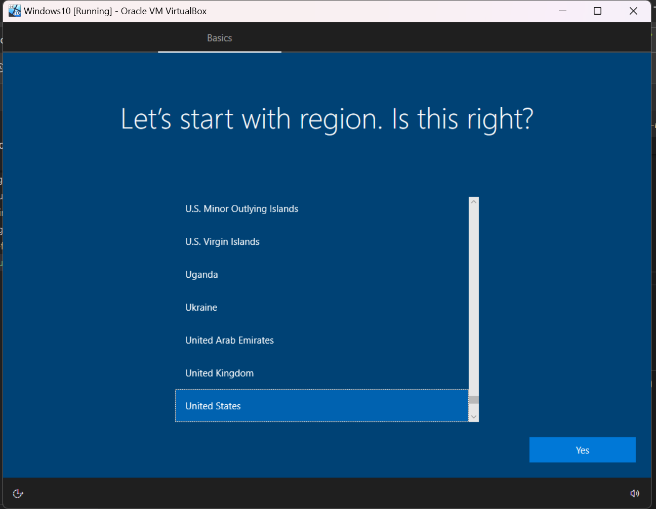Click the volume speaker icon
This screenshot has height=509, width=656.
click(635, 493)
